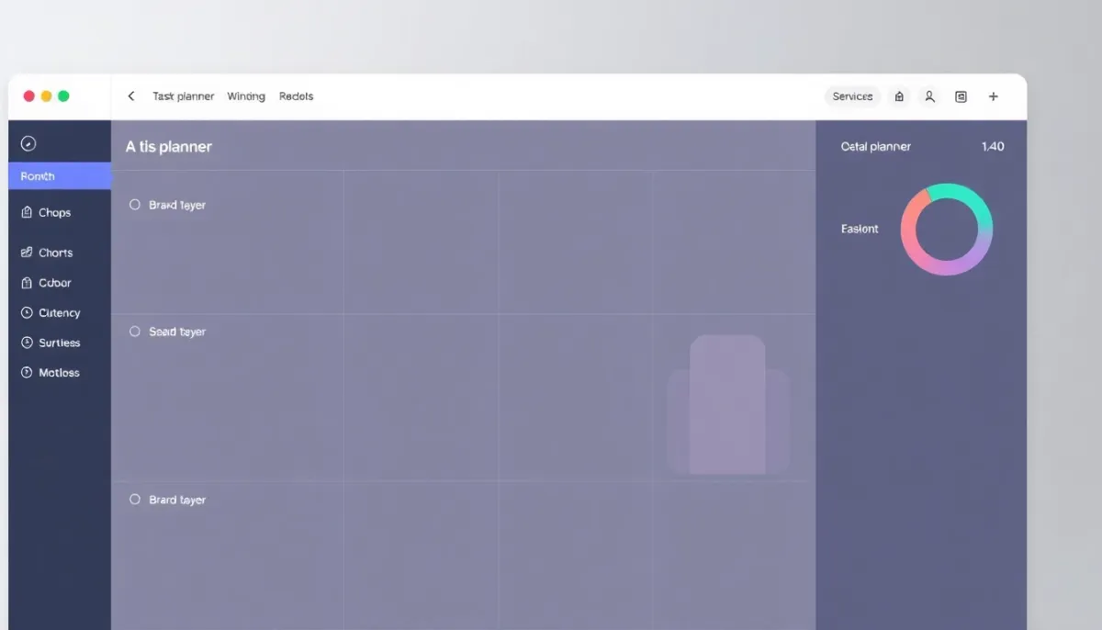Open the Motloss sidebar icon

click(27, 373)
